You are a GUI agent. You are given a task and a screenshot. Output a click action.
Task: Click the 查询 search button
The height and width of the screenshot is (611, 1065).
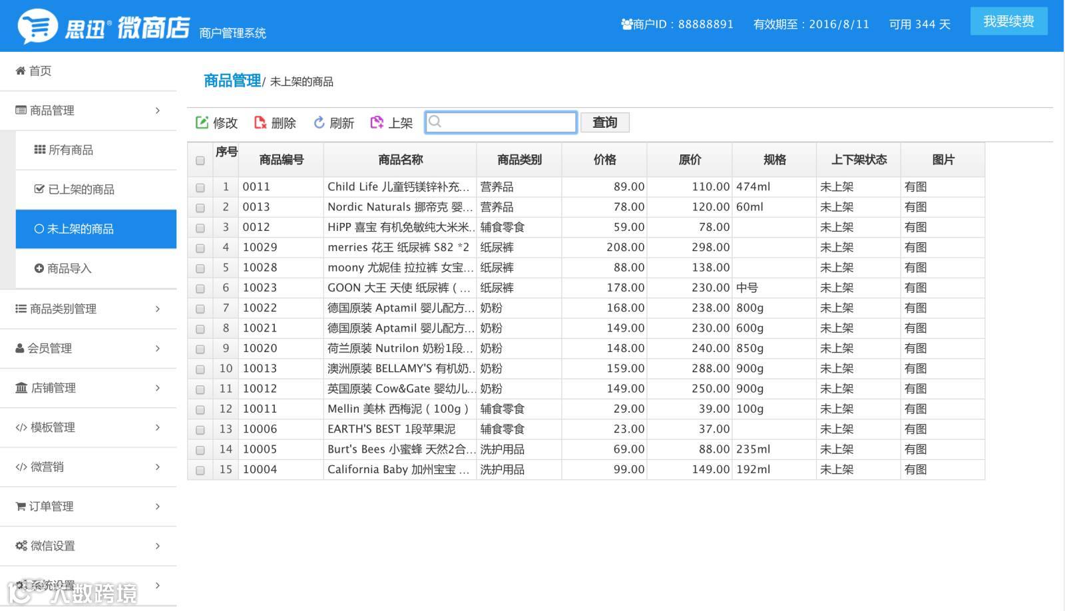[x=605, y=122]
